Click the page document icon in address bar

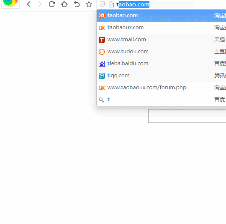click(x=112, y=5)
